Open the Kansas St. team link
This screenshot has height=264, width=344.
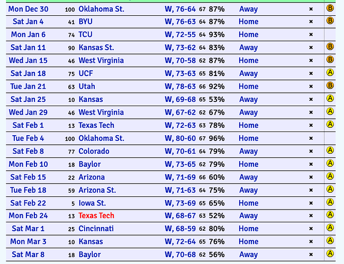point(96,48)
